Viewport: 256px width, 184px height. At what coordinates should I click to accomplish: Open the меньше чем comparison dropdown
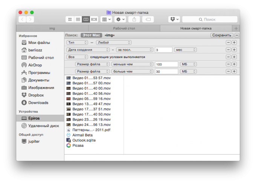[x=132, y=64]
